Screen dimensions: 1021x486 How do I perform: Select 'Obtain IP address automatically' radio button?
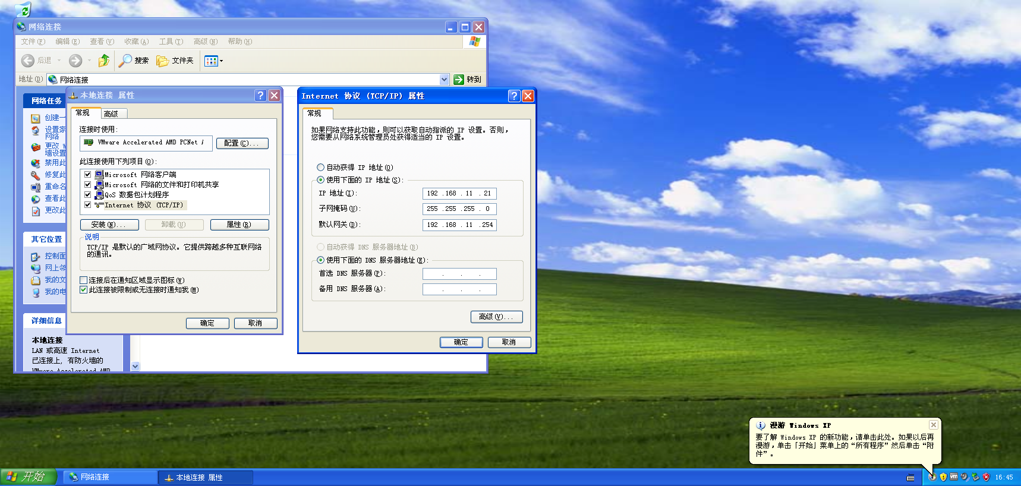coord(321,168)
